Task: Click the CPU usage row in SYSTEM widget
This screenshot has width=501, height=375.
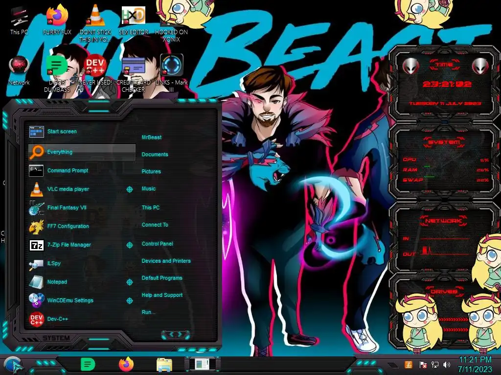Action: pos(445,160)
